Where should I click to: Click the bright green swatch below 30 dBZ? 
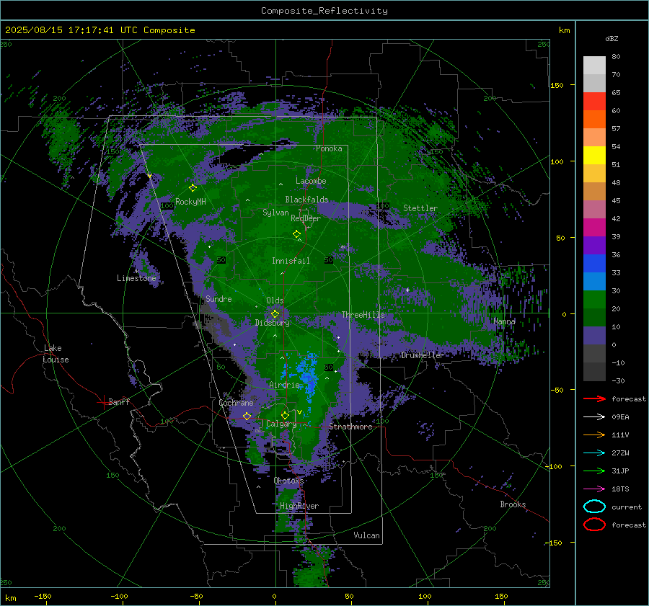[x=594, y=300]
